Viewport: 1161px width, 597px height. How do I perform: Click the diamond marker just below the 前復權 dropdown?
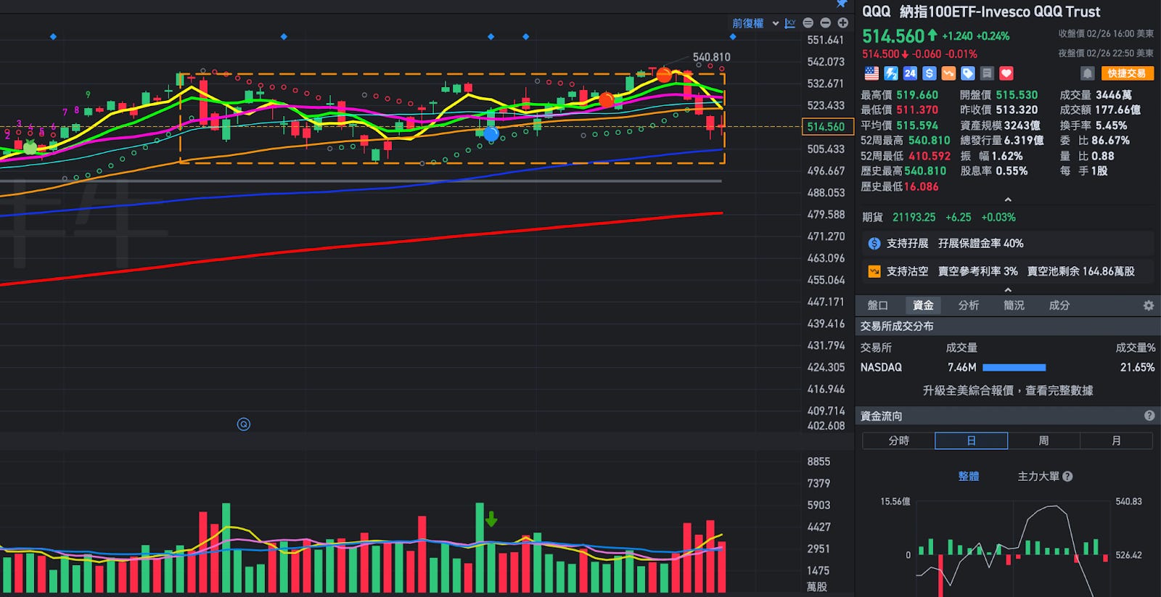[x=733, y=36]
